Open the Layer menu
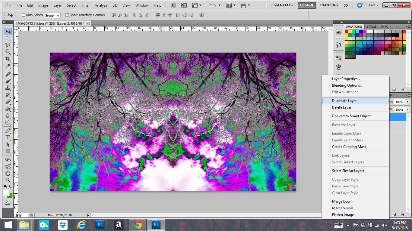Viewport: 412px width, 231px height. 58,5
